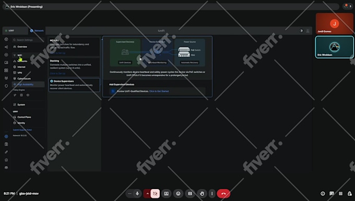Click MC-LAG's Click to Set Up link
355x201 pixels.
pyautogui.click(x=57, y=53)
